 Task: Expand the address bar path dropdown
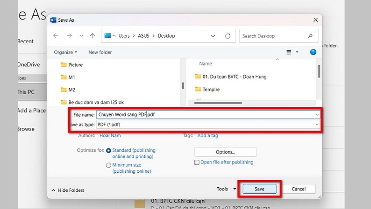[213, 36]
